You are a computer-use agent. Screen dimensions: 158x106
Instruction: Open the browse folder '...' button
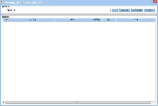click(115, 10)
